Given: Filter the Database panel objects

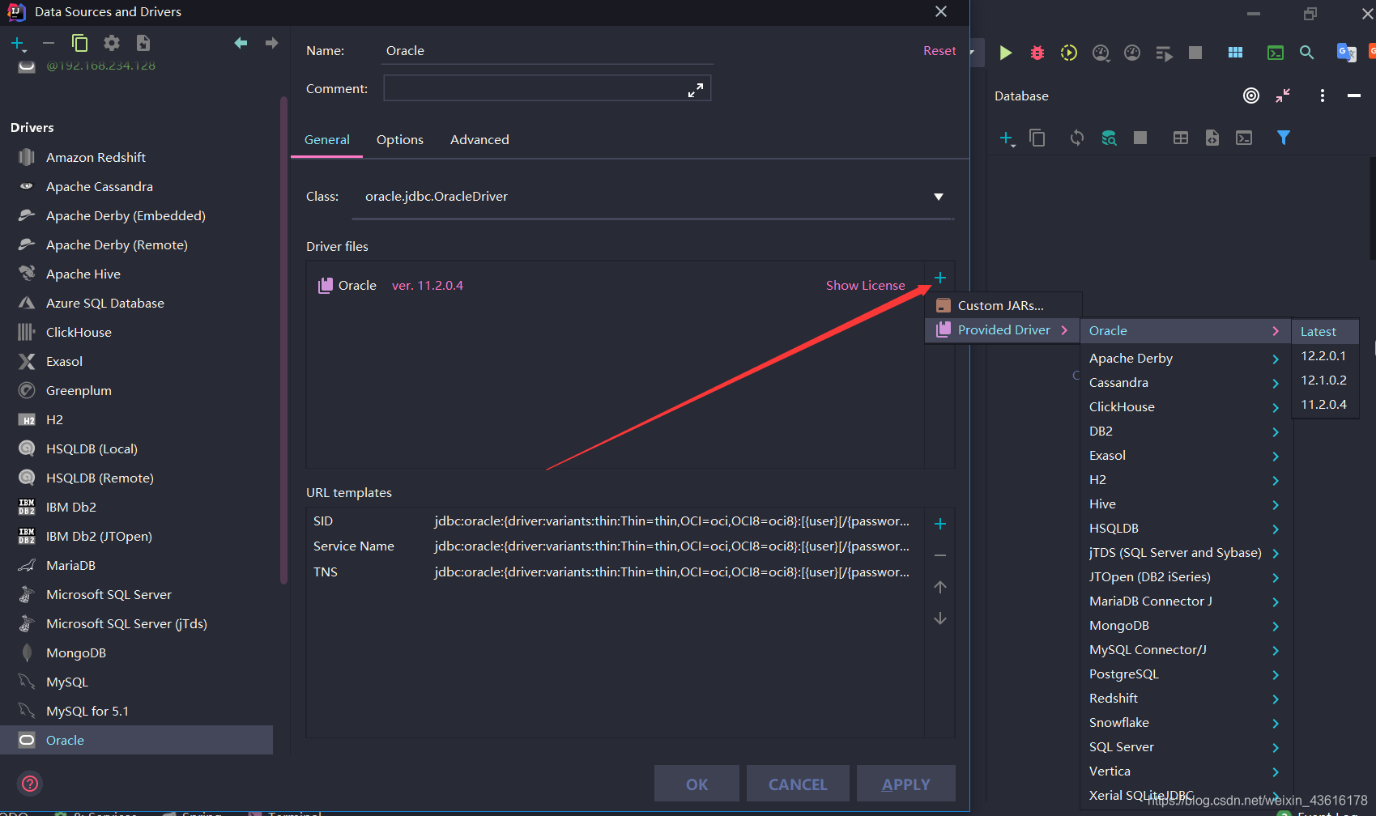Looking at the screenshot, I should [1284, 138].
